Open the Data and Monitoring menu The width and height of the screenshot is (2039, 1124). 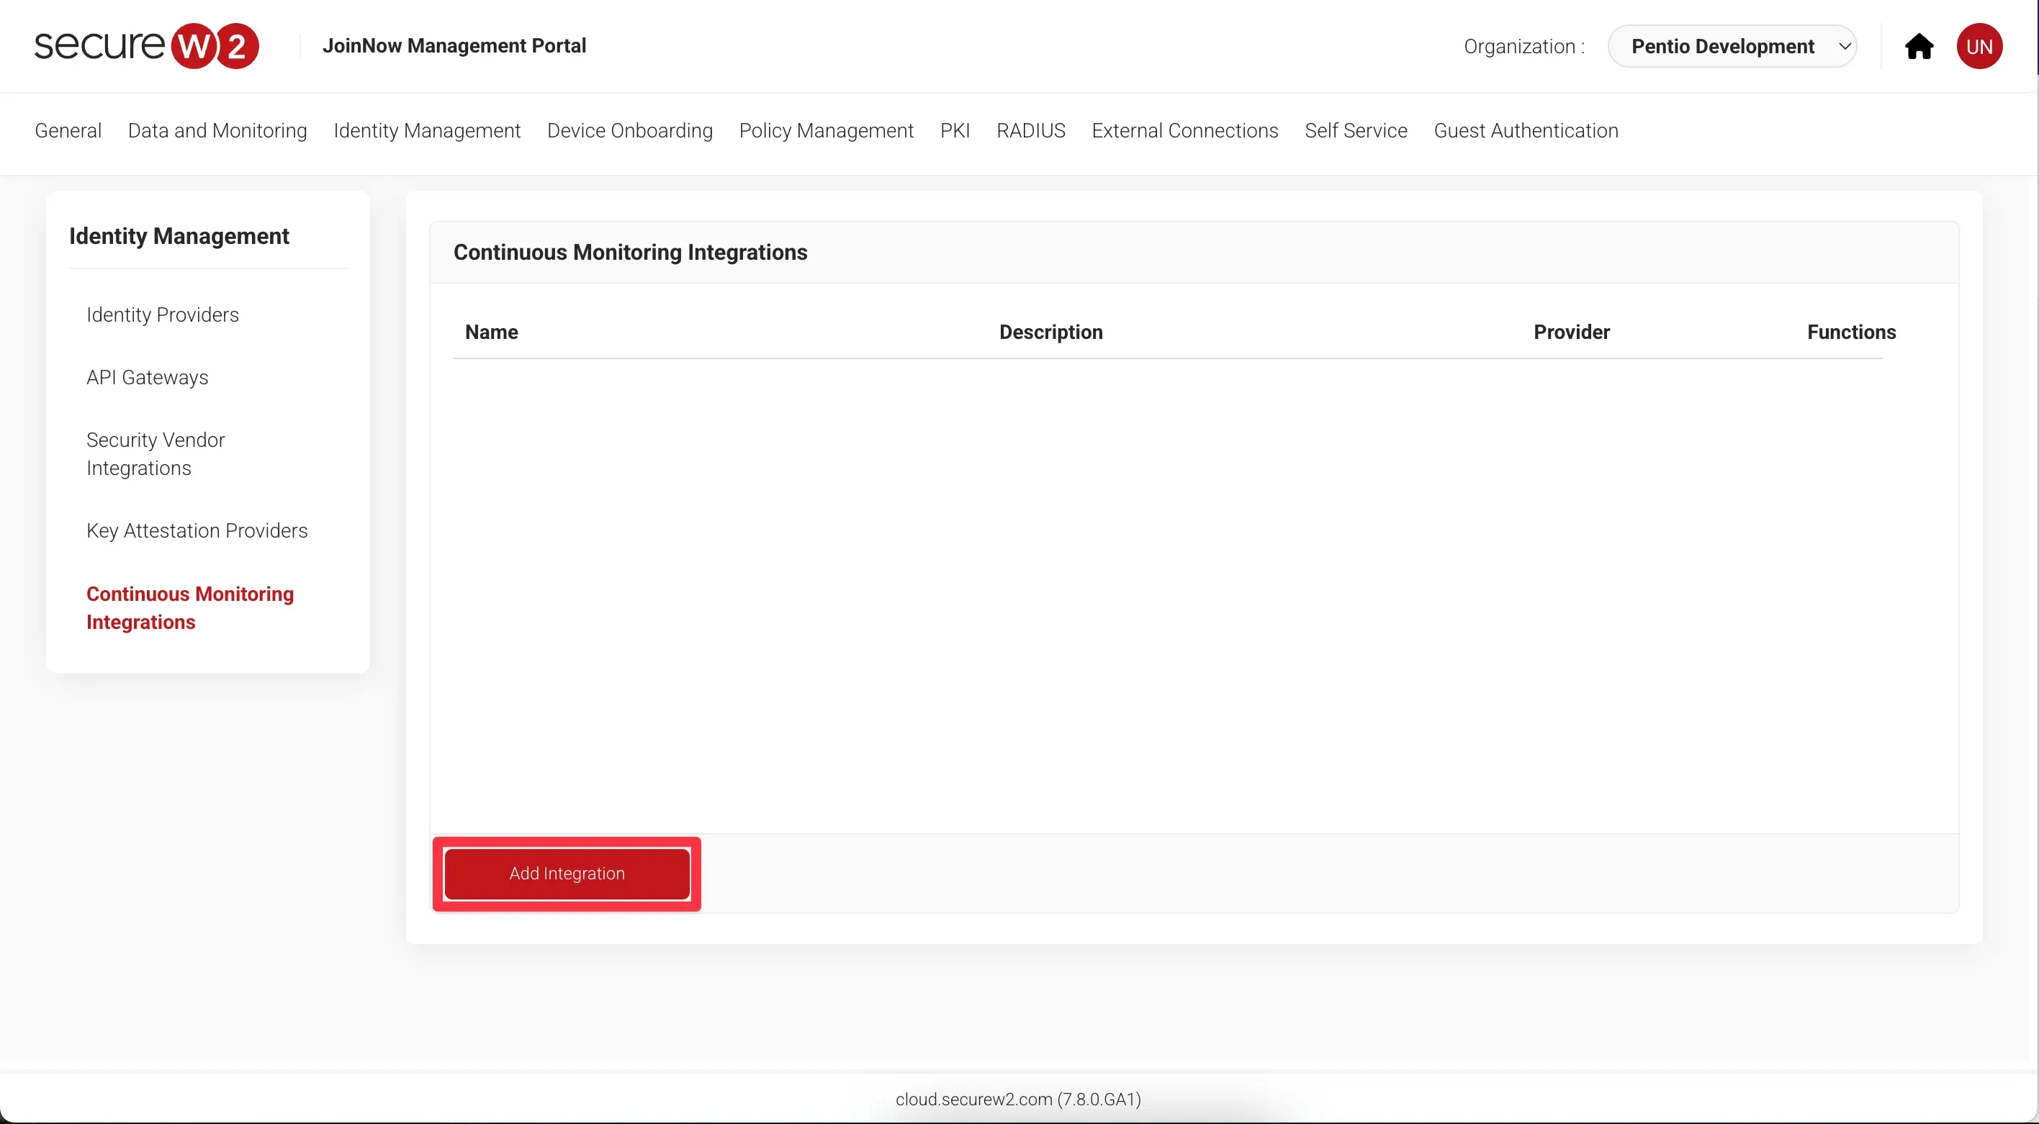pyautogui.click(x=217, y=130)
